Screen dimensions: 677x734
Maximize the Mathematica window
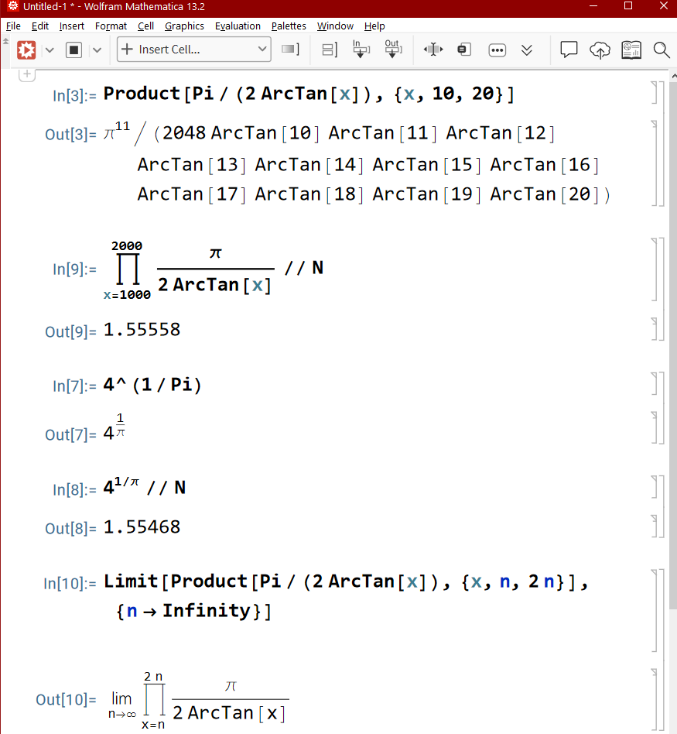(628, 6)
